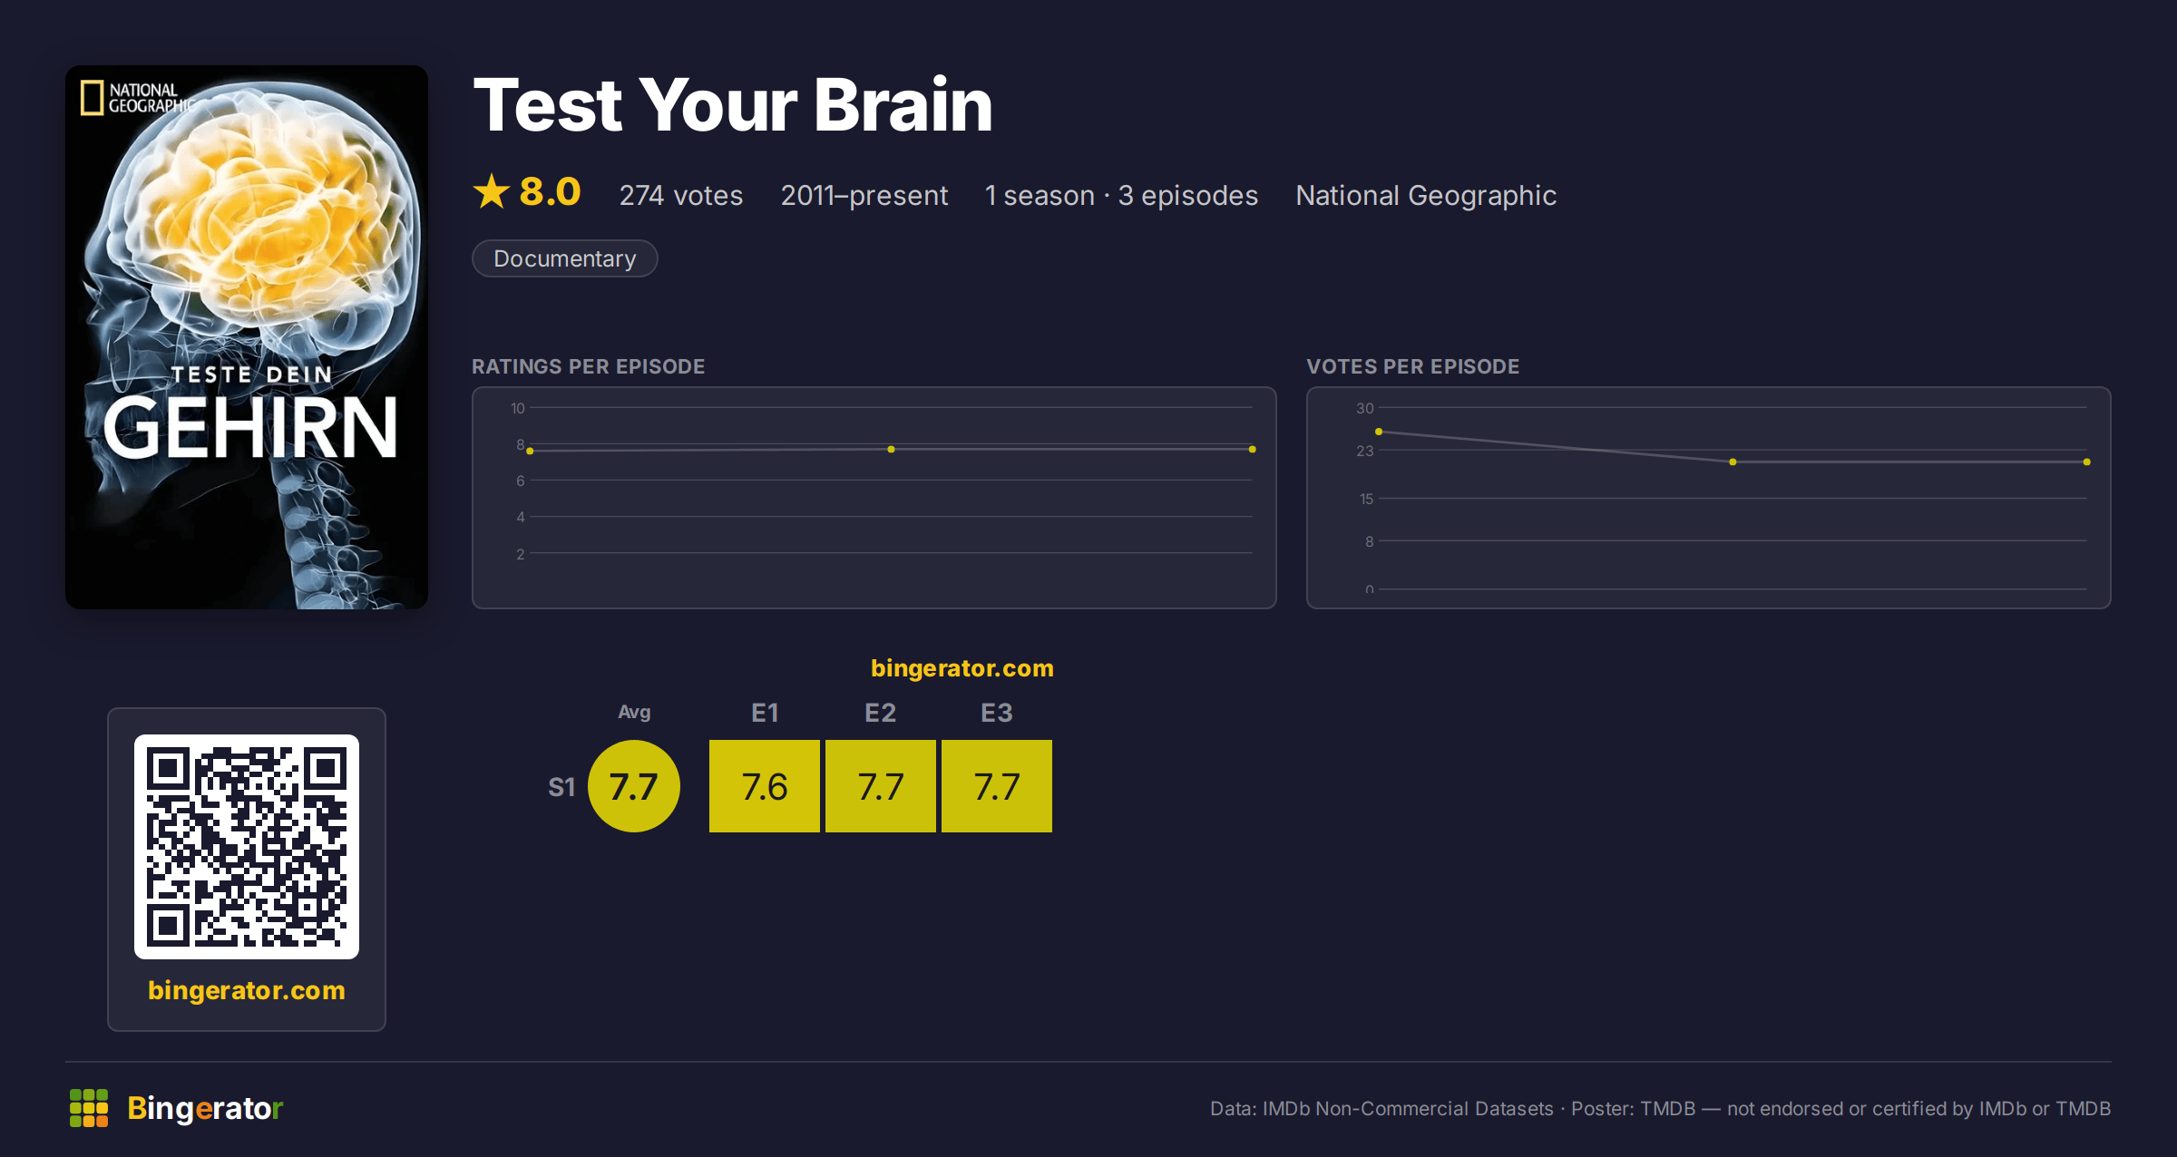Click the E2 column header
This screenshot has height=1157, width=2177.
tap(881, 713)
